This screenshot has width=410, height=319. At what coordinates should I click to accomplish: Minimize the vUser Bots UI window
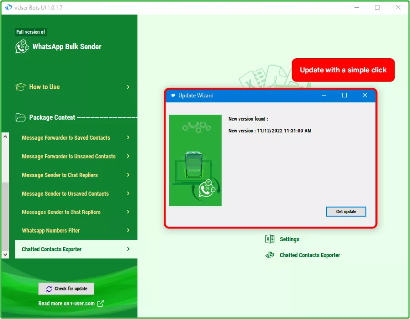click(357, 7)
